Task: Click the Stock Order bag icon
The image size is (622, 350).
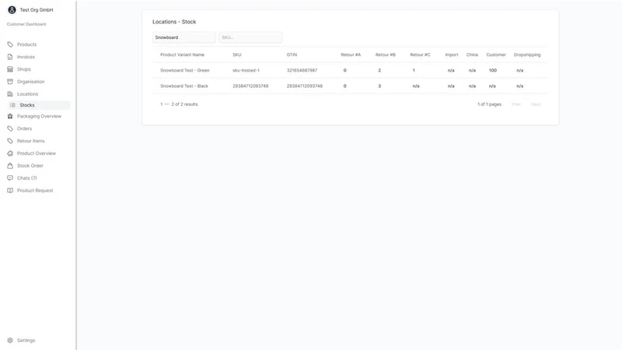Action: click(x=10, y=166)
